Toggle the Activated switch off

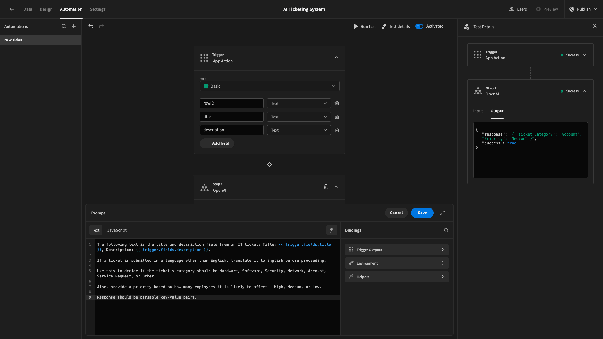click(x=419, y=26)
